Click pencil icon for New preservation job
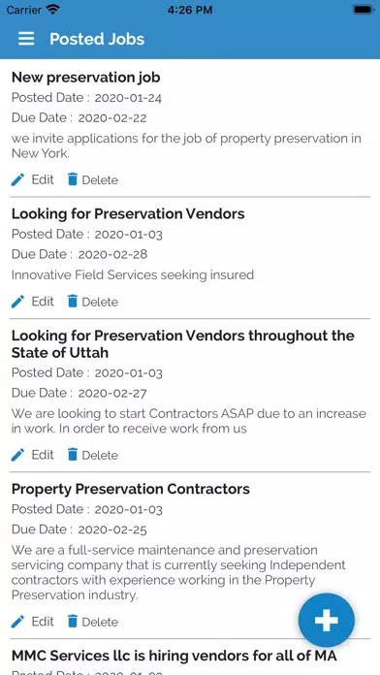 (x=17, y=179)
